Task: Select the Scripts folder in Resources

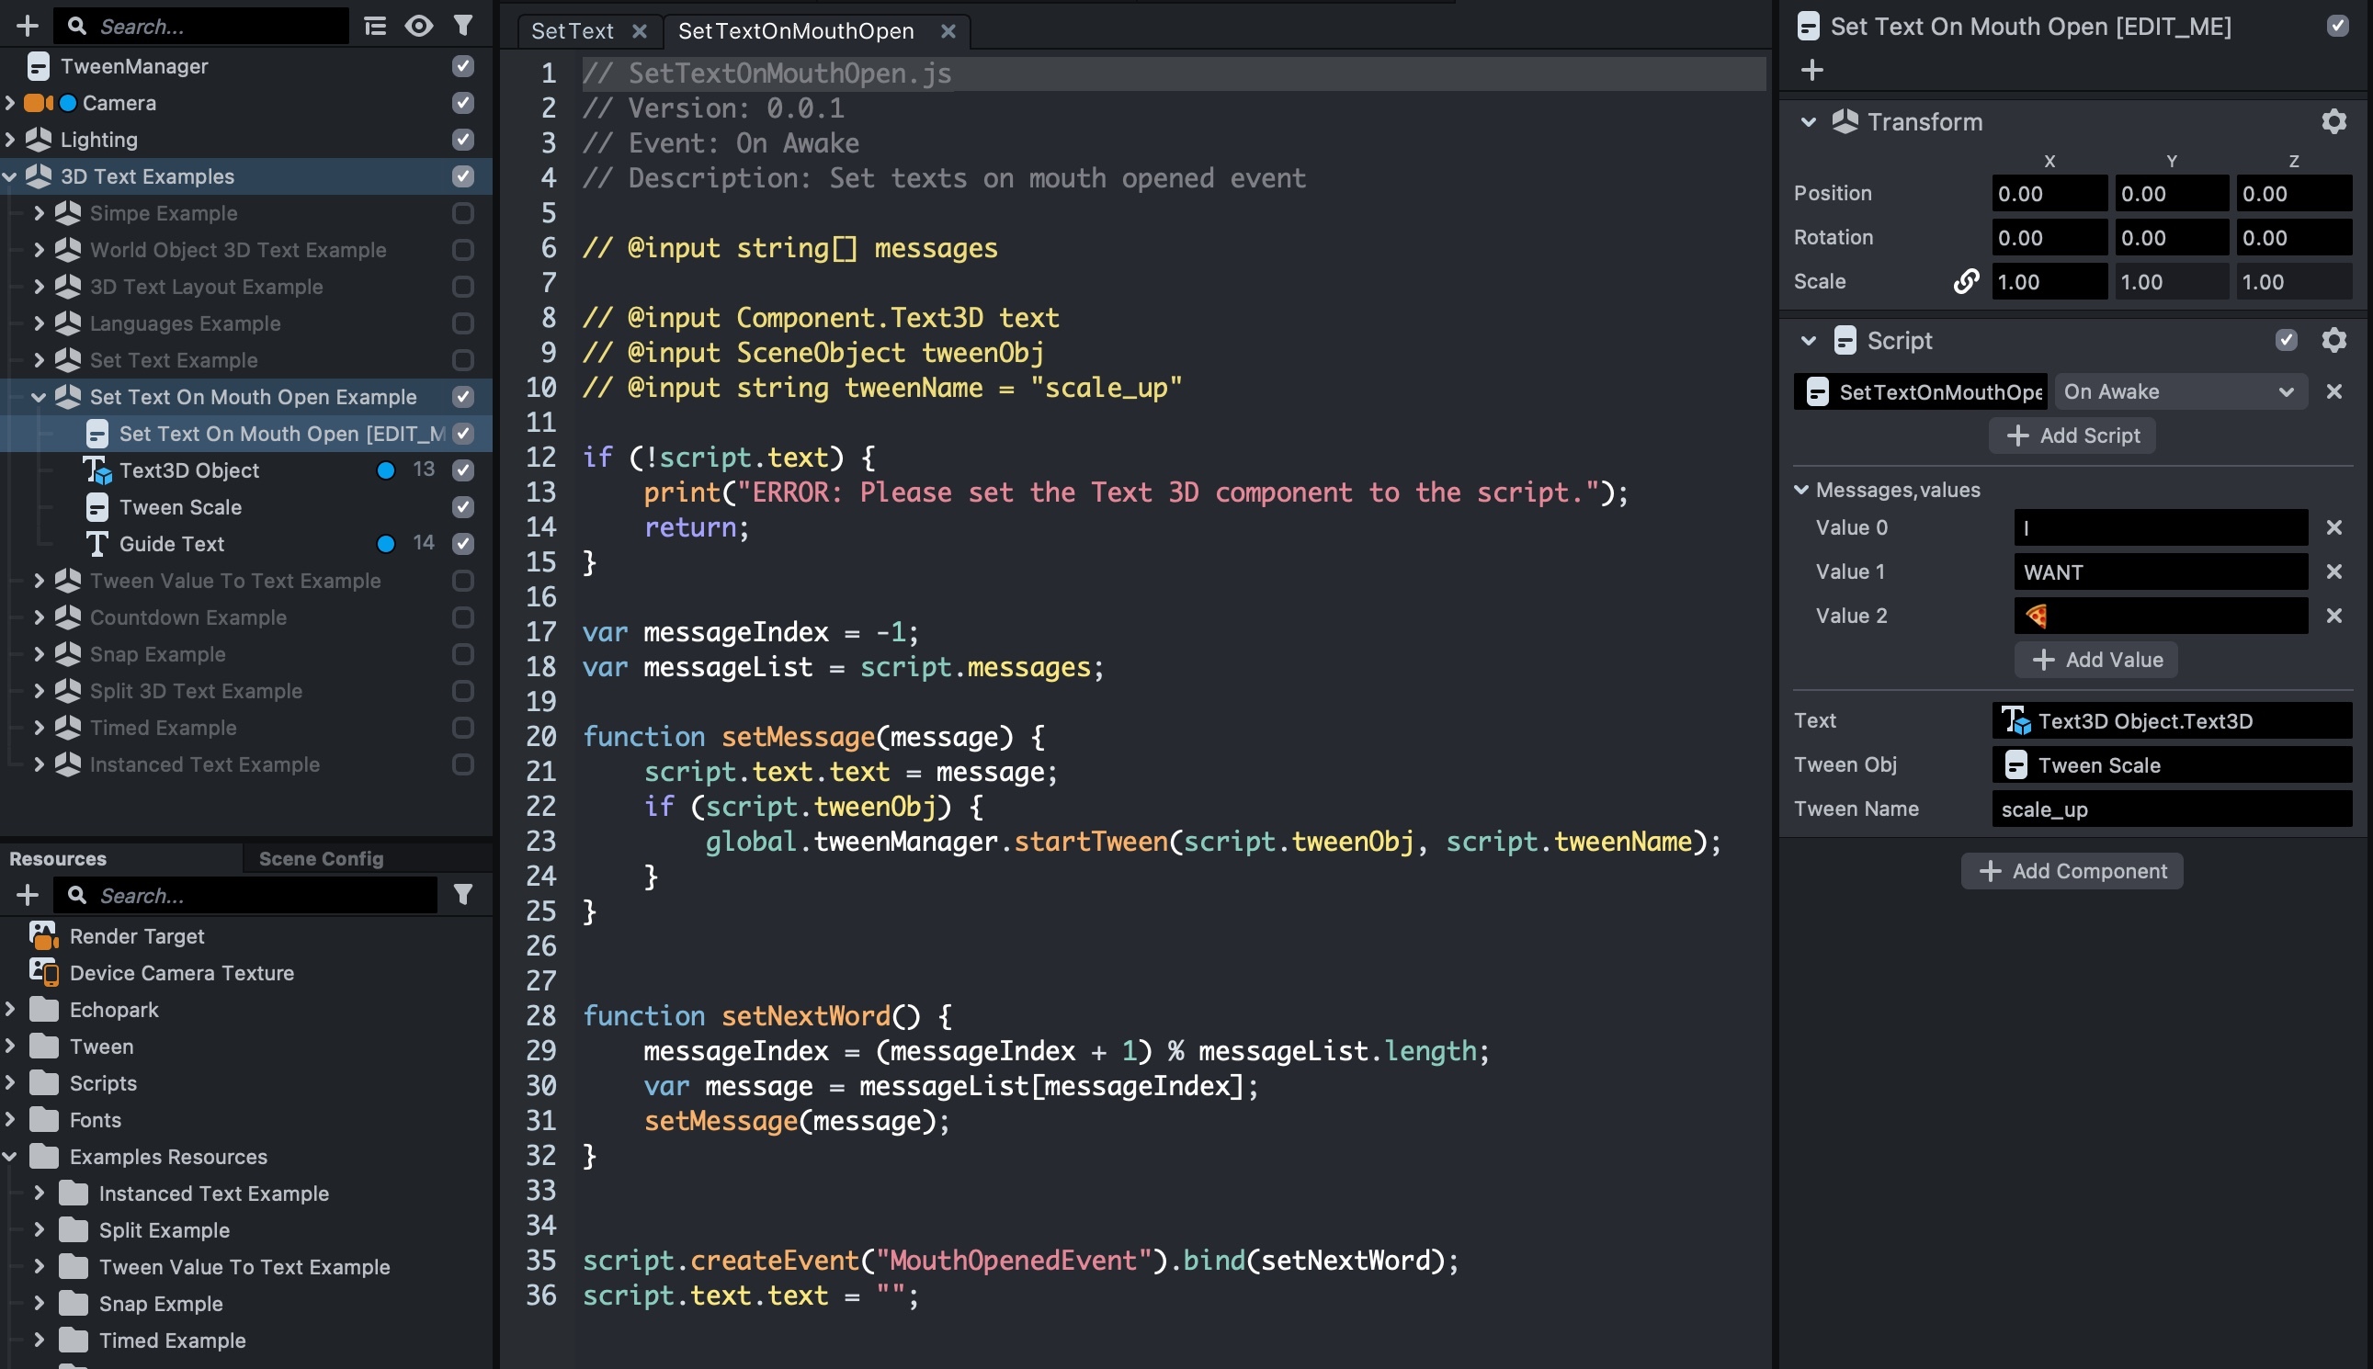Action: point(103,1083)
